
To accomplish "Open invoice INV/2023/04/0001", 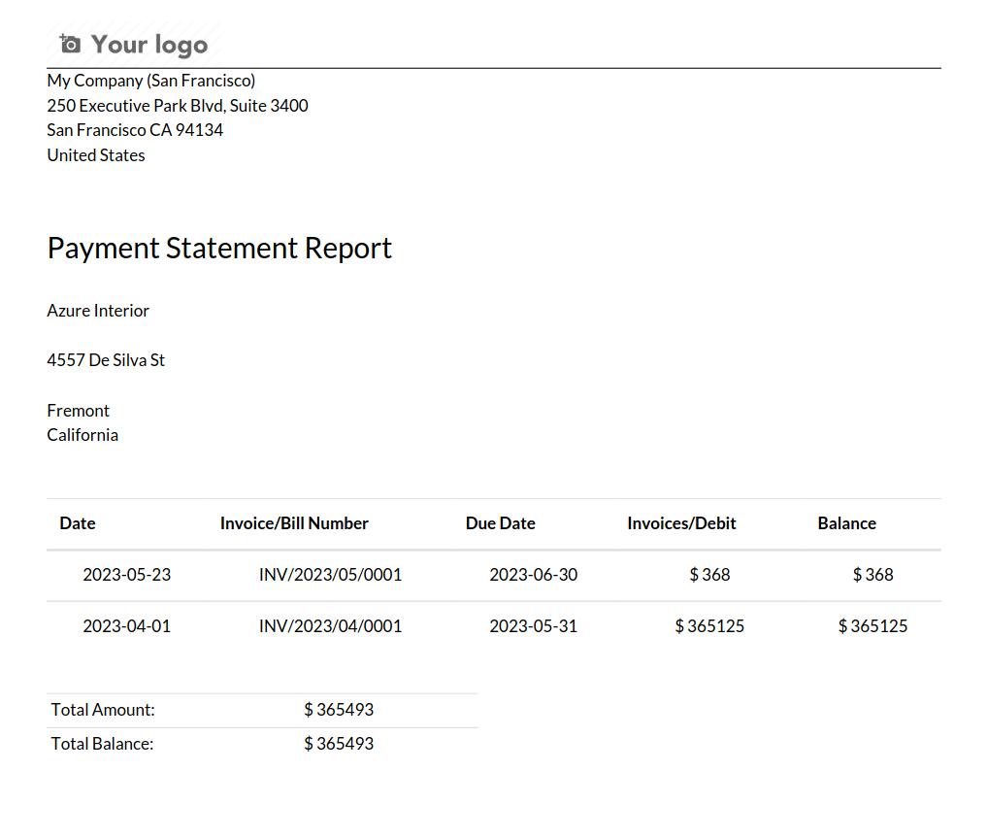I will click(x=330, y=626).
